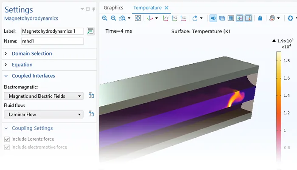Click the Label text field
Screen dimensions: 297x170
[52, 31]
